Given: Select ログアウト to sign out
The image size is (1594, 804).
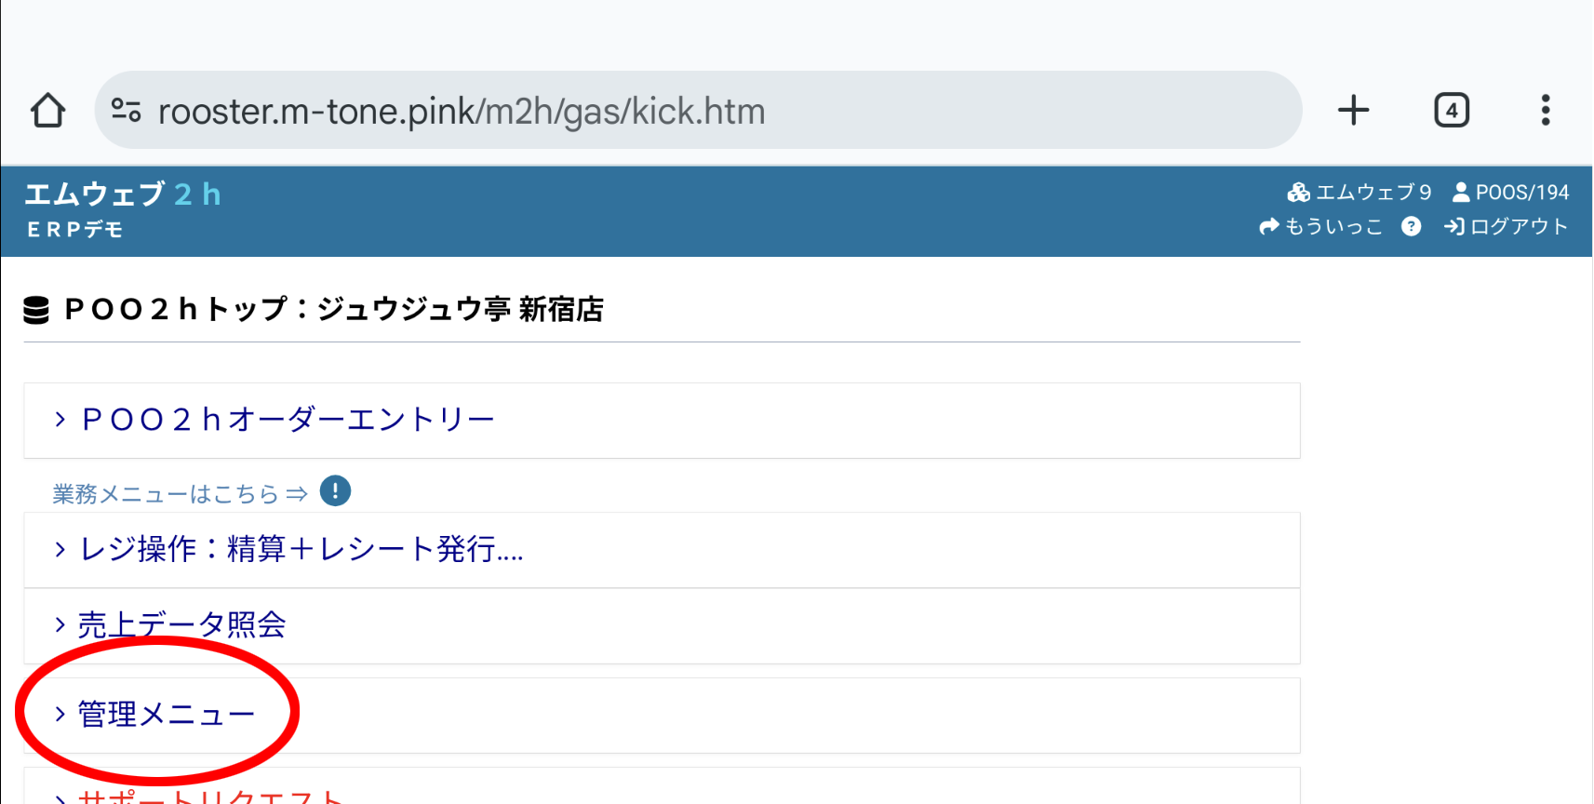Looking at the screenshot, I should [1517, 226].
